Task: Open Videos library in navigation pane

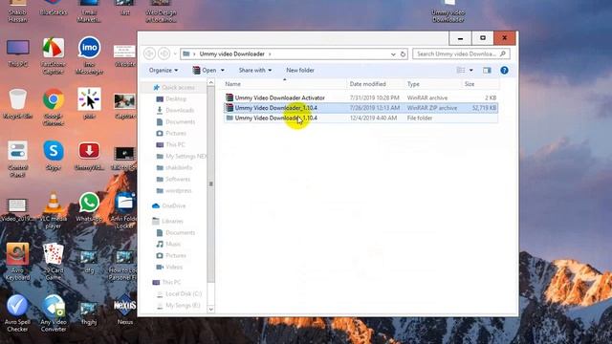Action: point(169,268)
